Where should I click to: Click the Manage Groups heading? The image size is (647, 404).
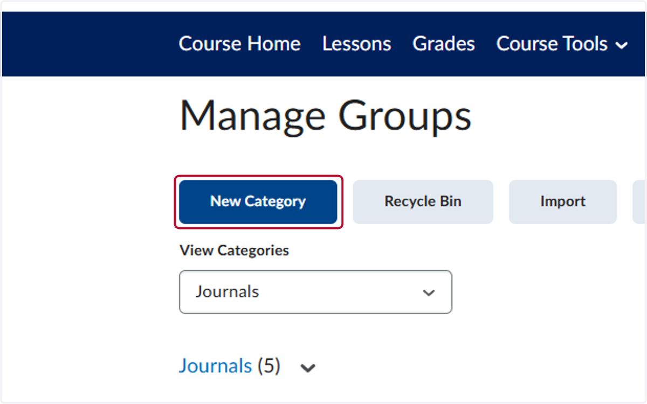325,115
